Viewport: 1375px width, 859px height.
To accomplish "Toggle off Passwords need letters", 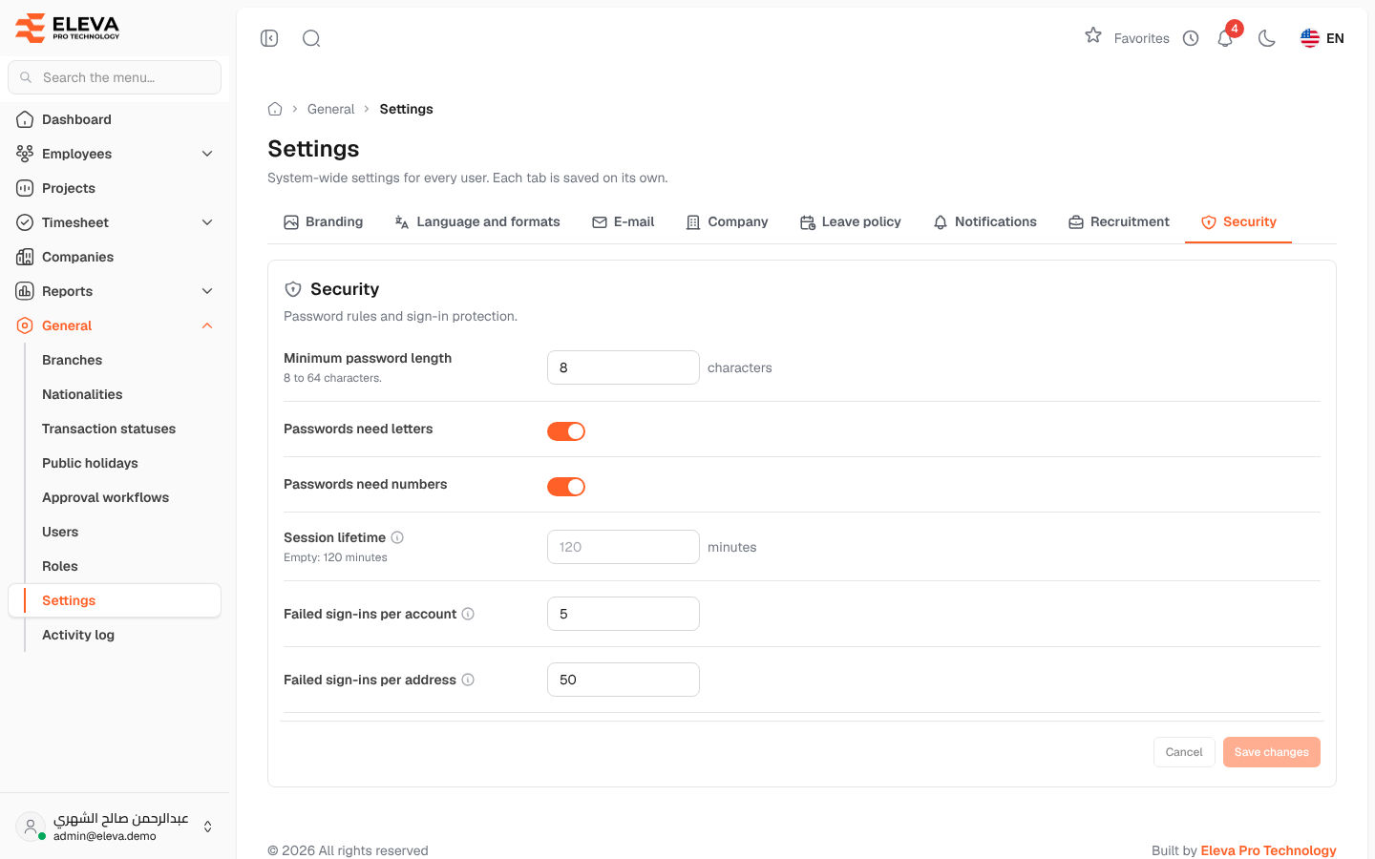I will tap(566, 431).
